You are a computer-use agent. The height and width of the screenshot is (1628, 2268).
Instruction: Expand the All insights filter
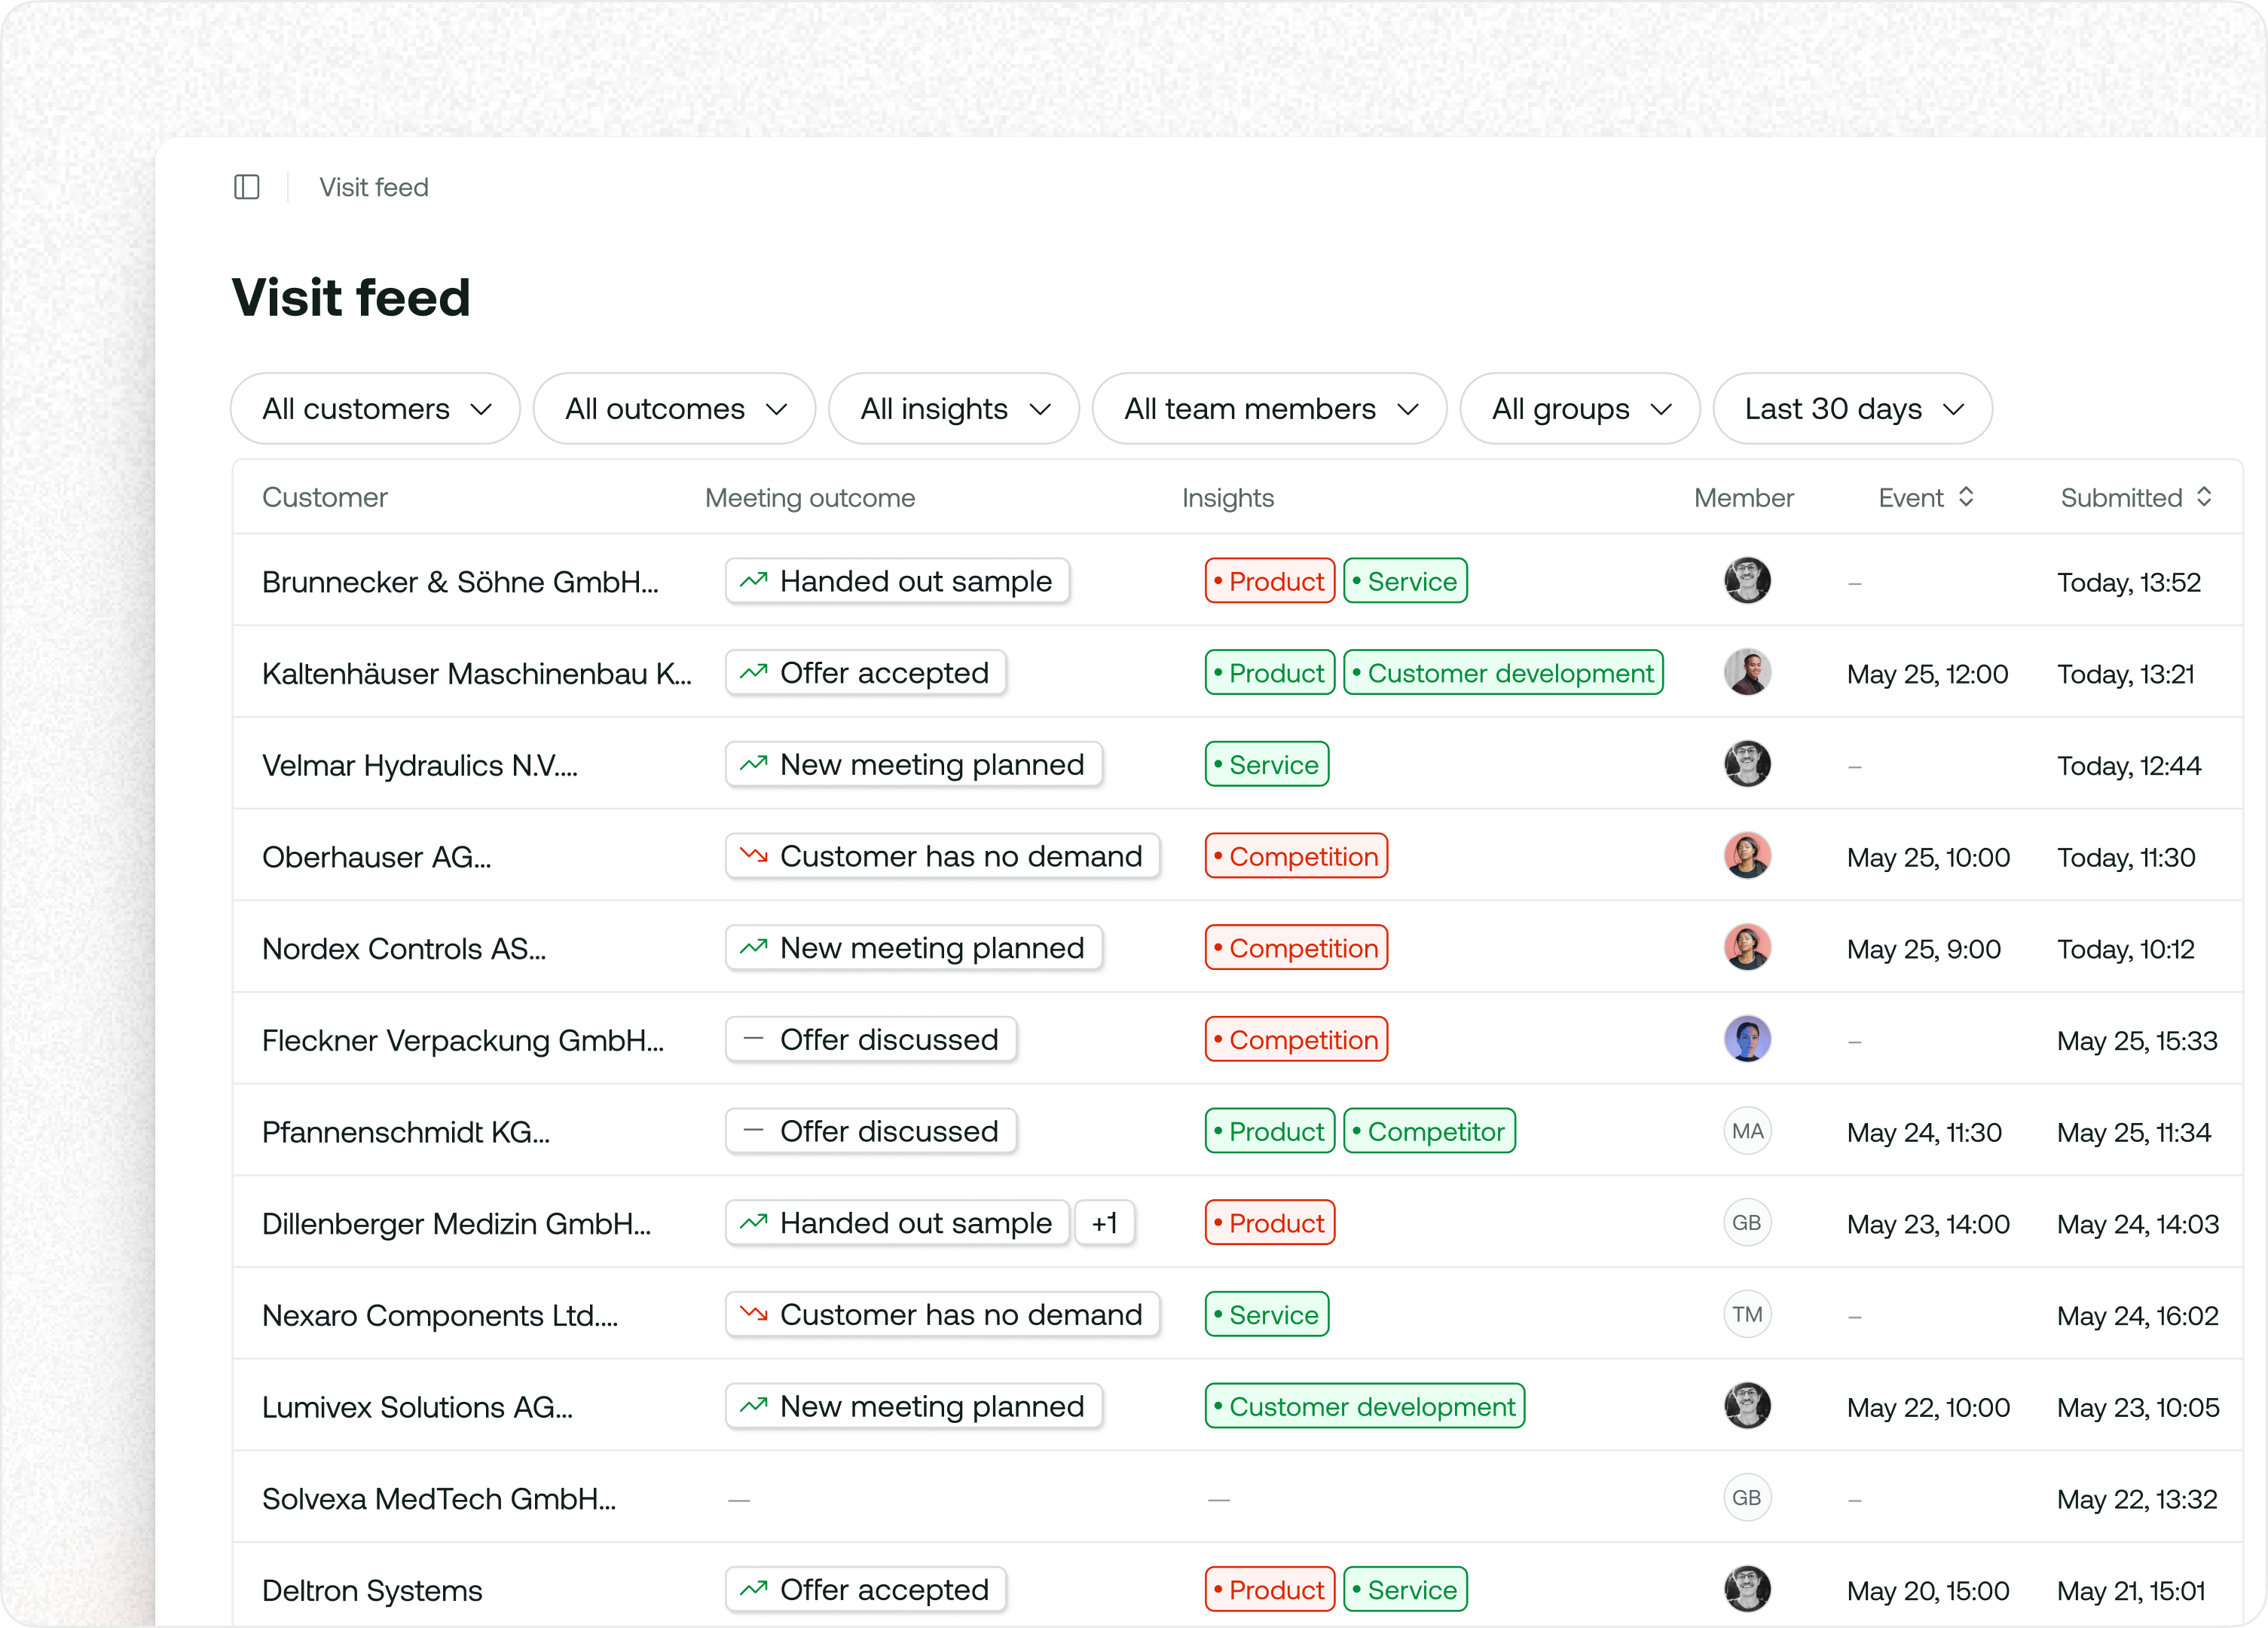[954, 408]
